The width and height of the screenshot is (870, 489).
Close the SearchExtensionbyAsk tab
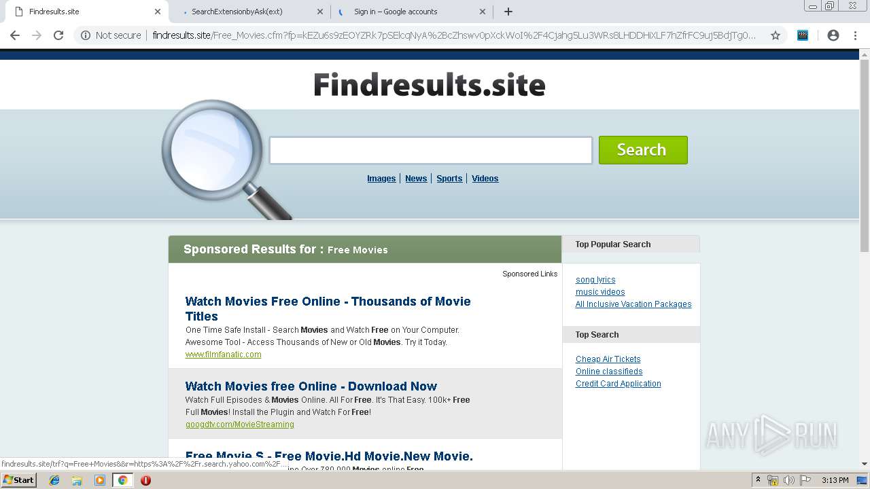pos(321,12)
